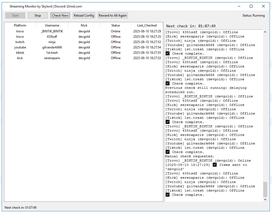This screenshot has height=214, width=272.
Task: Click timestamp 2025-08-10 18:27:55
Action: coord(147,53)
